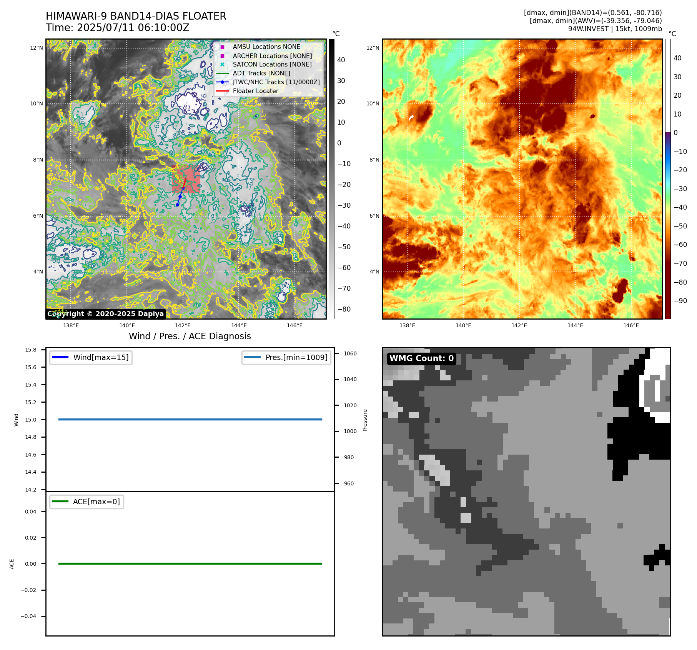Click the '12°N' latitude label of the left map

pos(37,48)
